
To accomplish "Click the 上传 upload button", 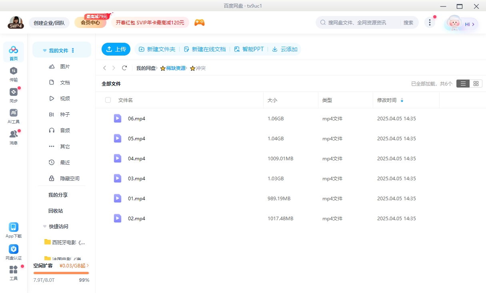I will (116, 49).
